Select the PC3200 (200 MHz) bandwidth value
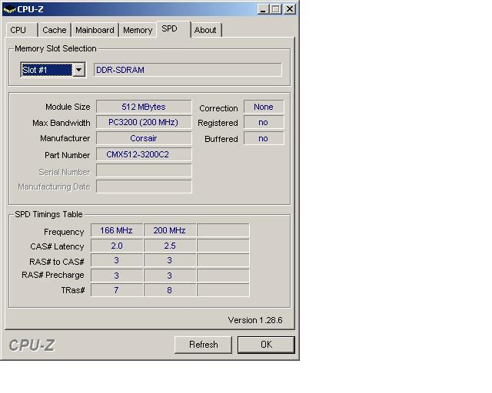The width and height of the screenshot is (492, 393). coord(144,122)
